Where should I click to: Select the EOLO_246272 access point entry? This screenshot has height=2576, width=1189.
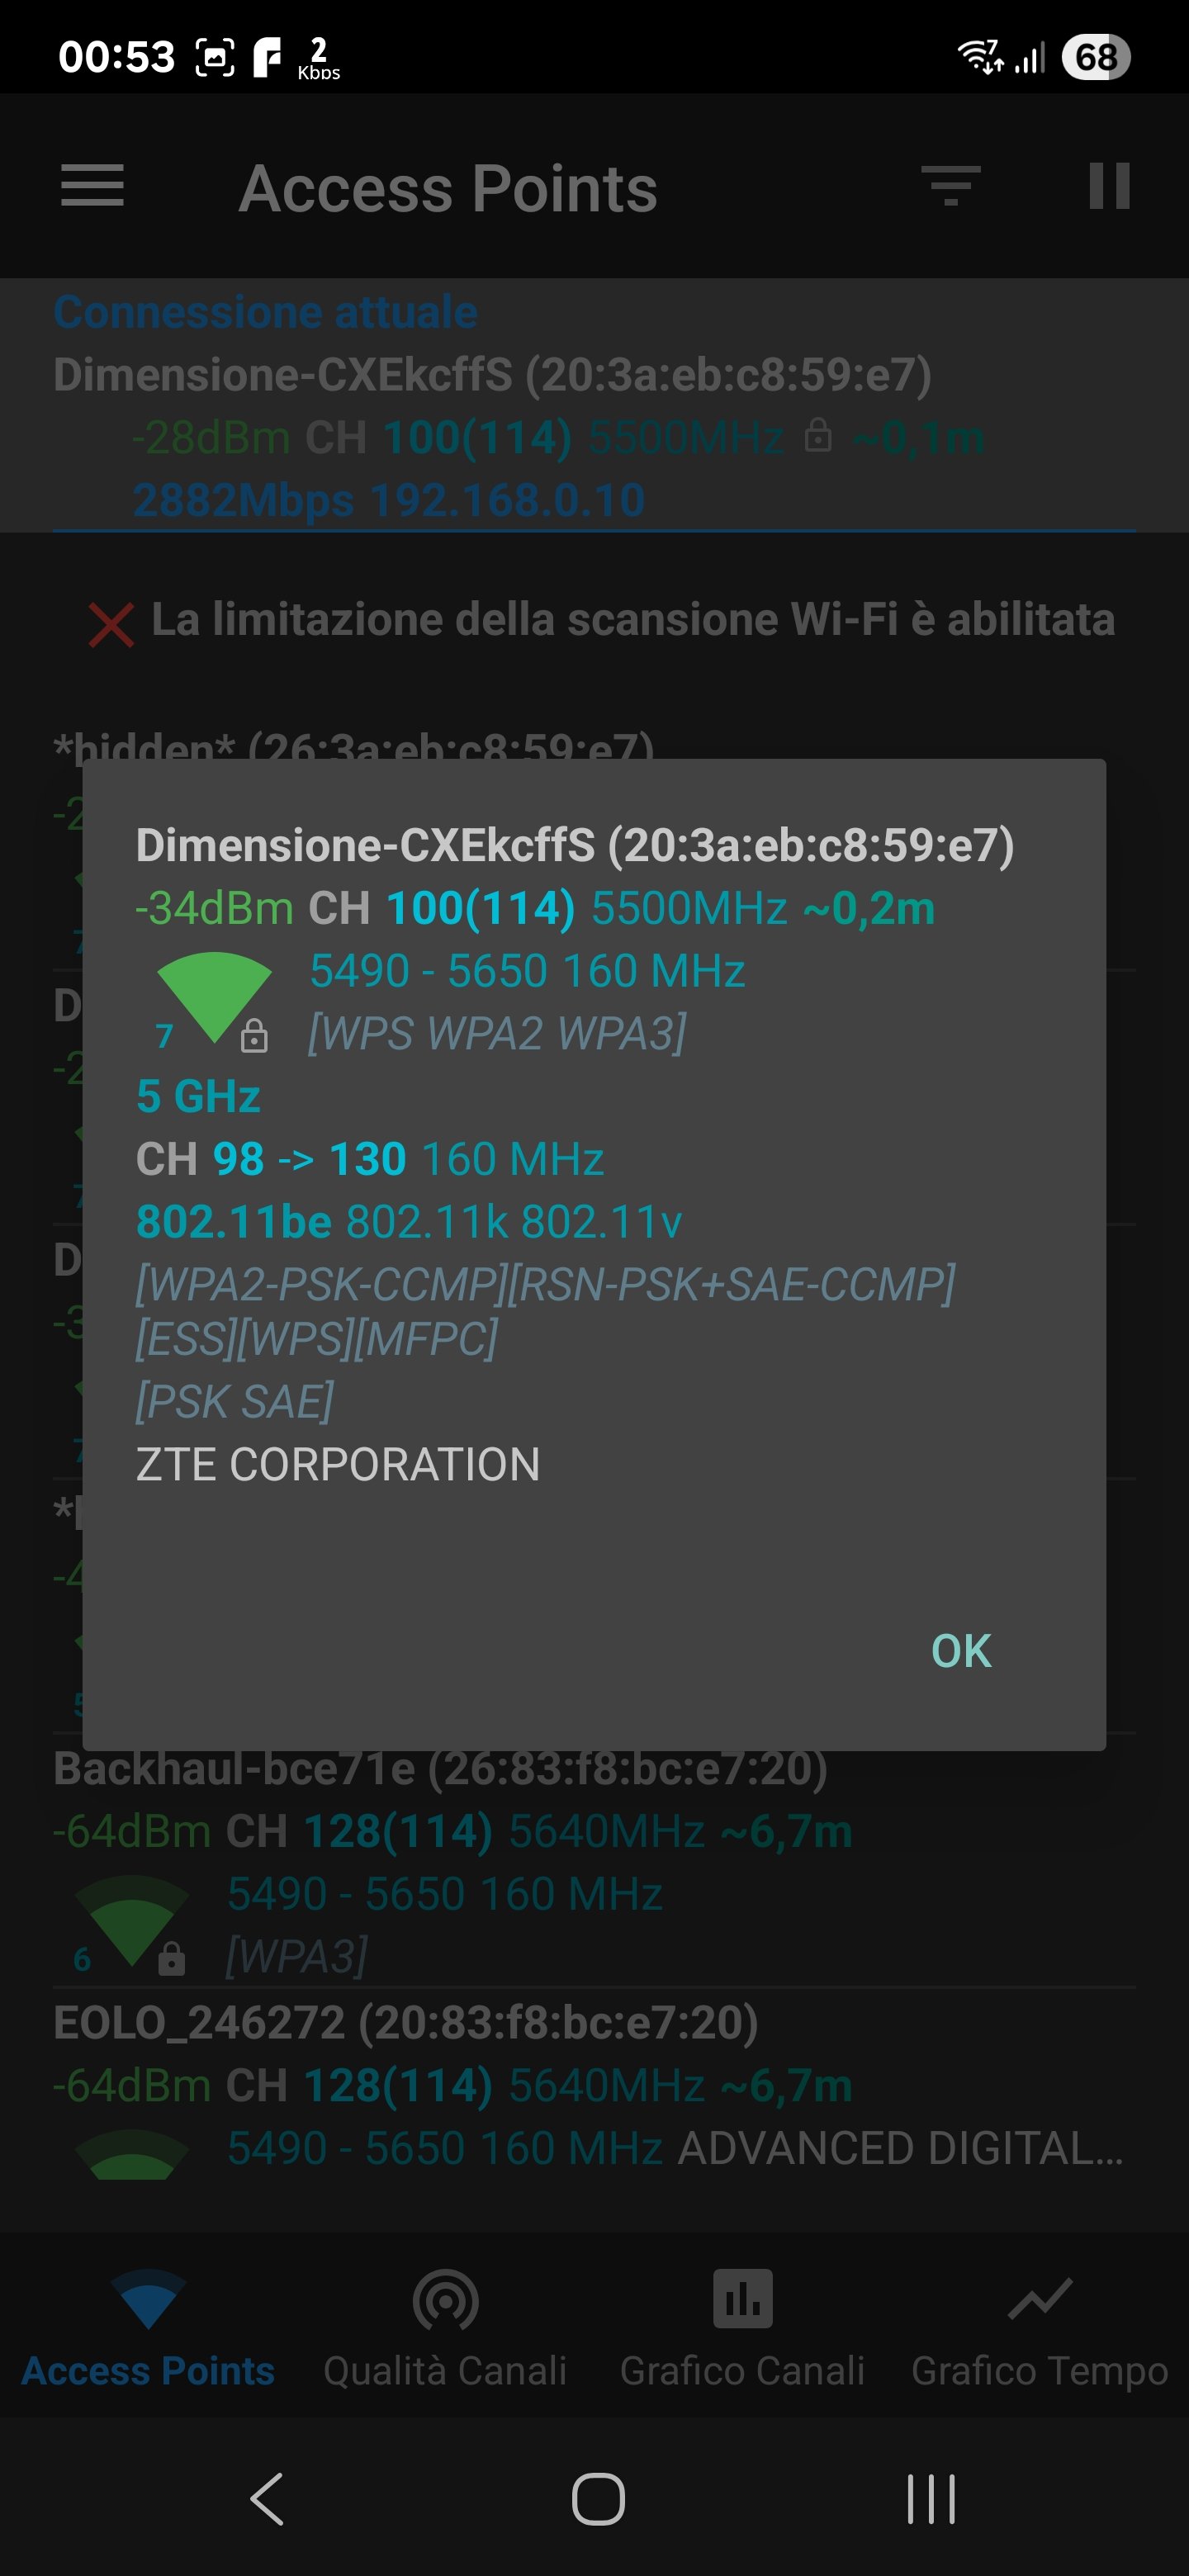[x=405, y=2023]
